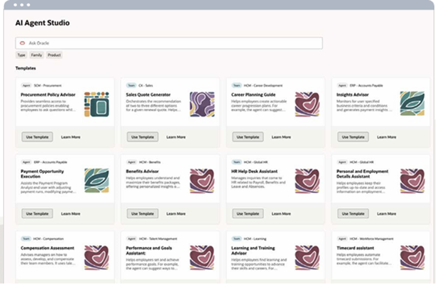Use Template for Benefits Advisor
This screenshot has width=436, height=284.
(x=143, y=214)
